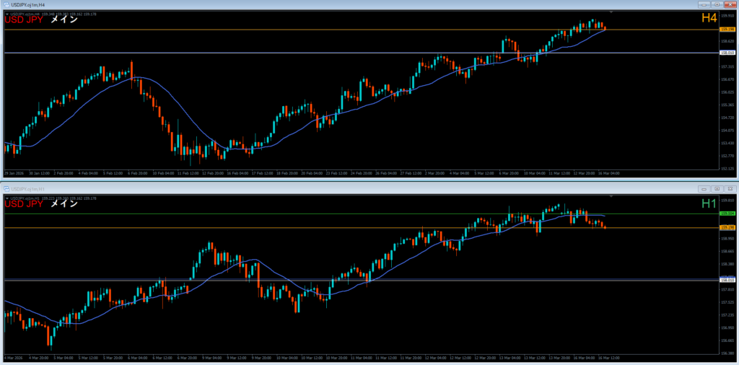This screenshot has height=365, width=739.
Task: Expand the USDJPY.oj1m,H4 header arrow
Action: click(6, 14)
